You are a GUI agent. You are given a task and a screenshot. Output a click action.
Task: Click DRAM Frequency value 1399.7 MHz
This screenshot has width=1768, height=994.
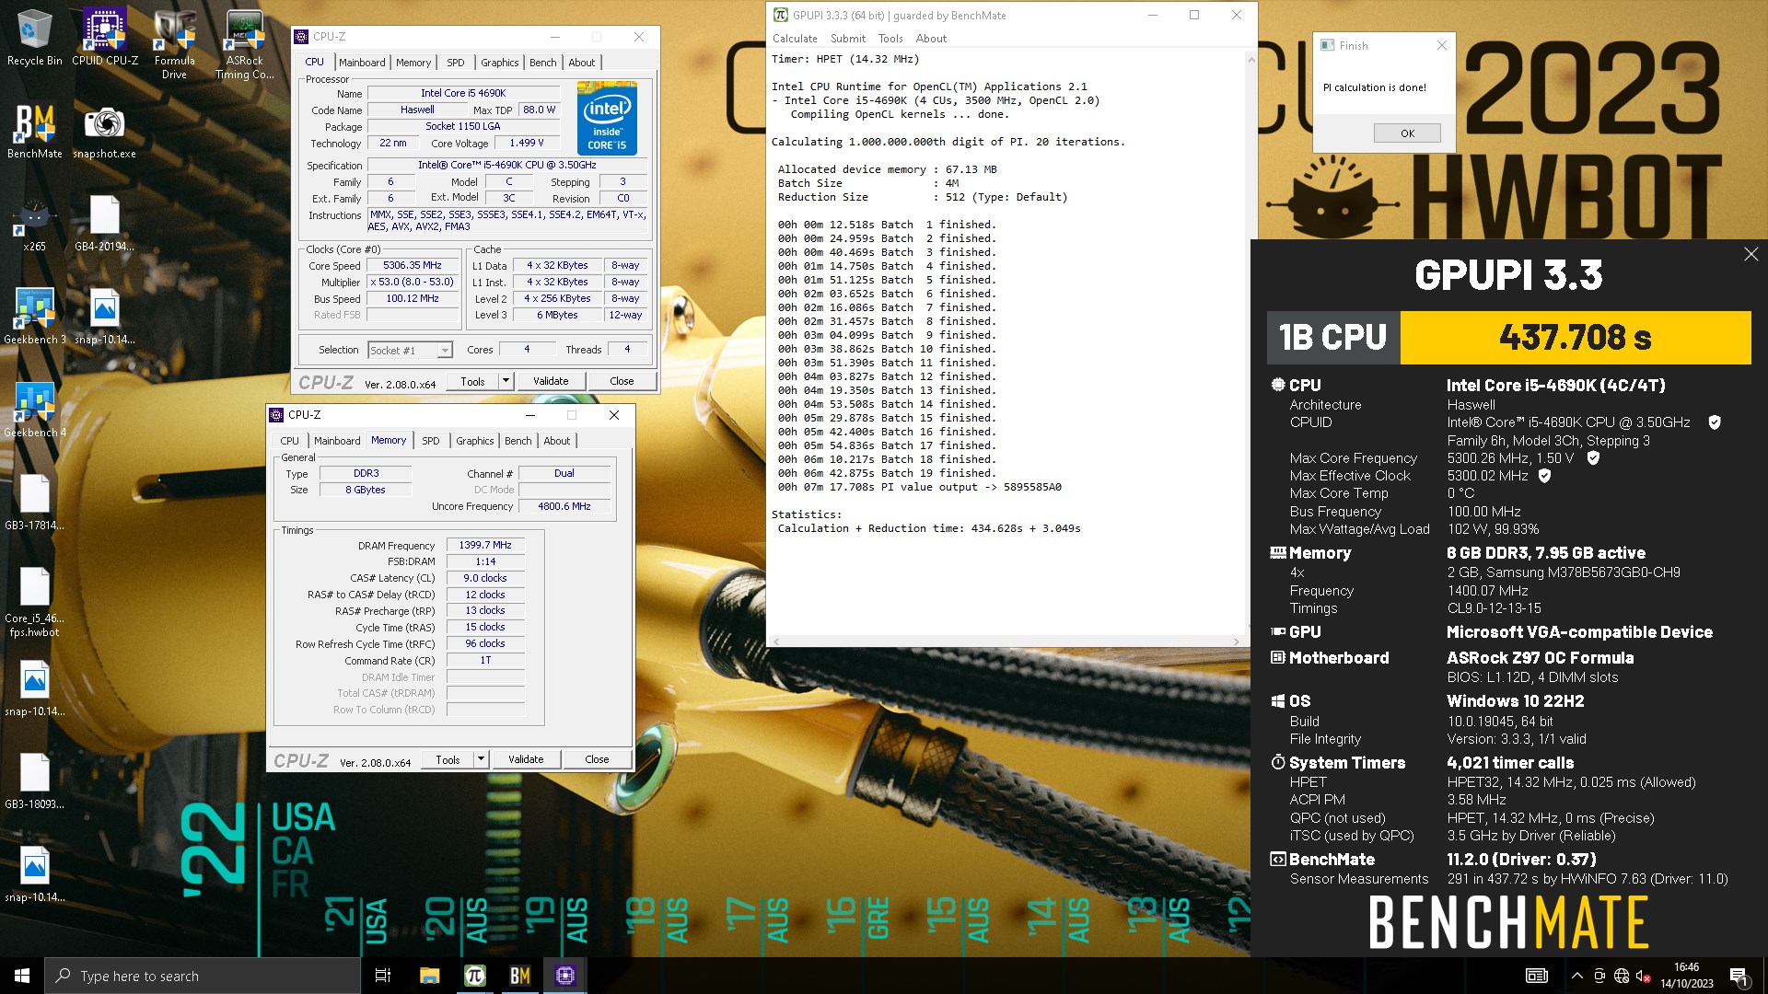485,545
